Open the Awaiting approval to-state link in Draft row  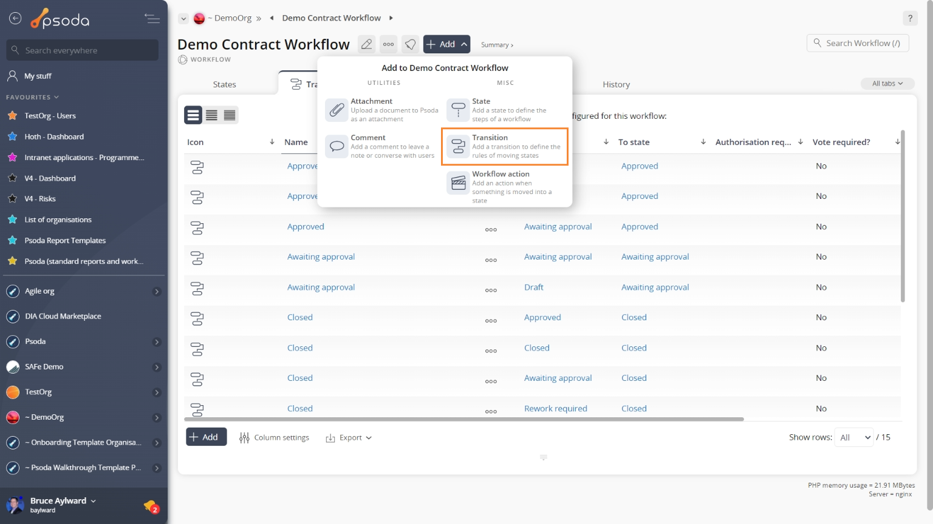655,287
